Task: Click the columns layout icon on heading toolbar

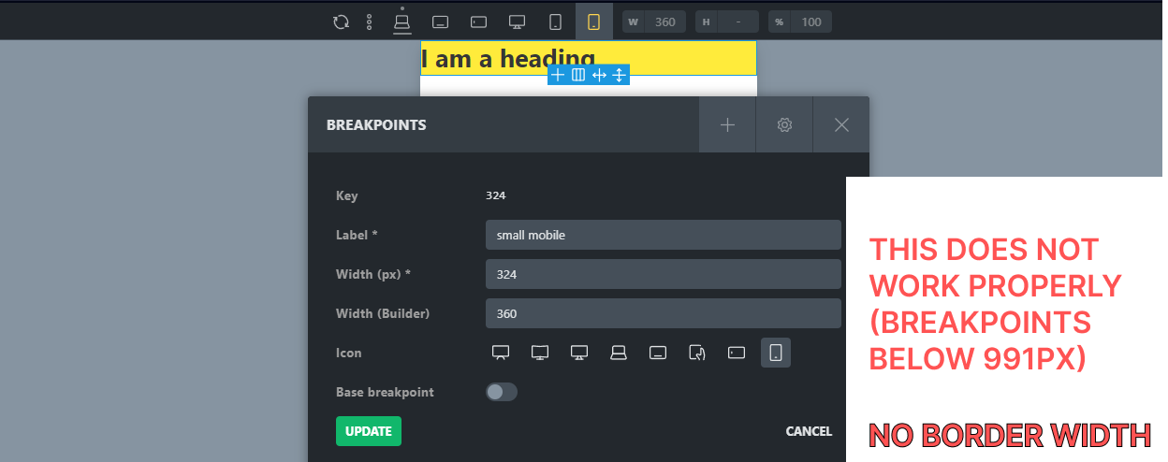Action: tap(578, 75)
